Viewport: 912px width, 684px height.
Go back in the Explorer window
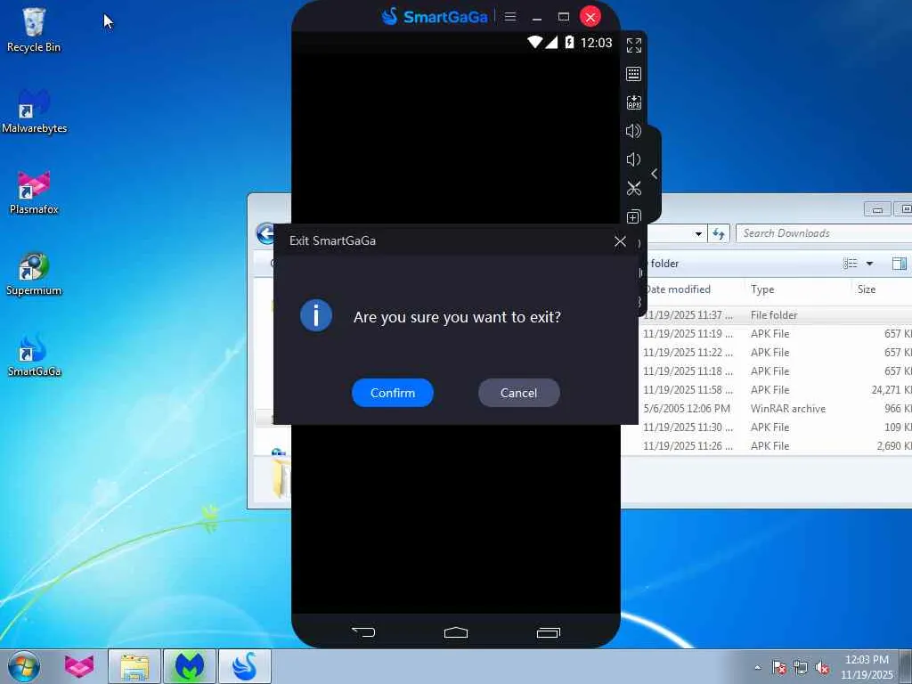coord(265,234)
